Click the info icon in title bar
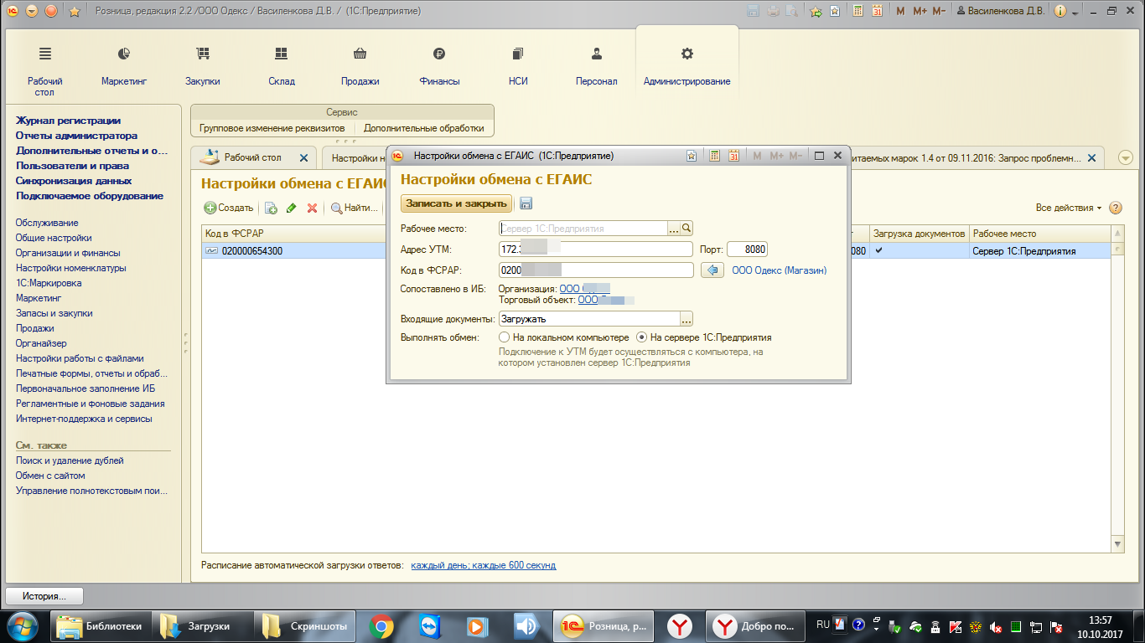Image resolution: width=1145 pixels, height=643 pixels. [1060, 12]
